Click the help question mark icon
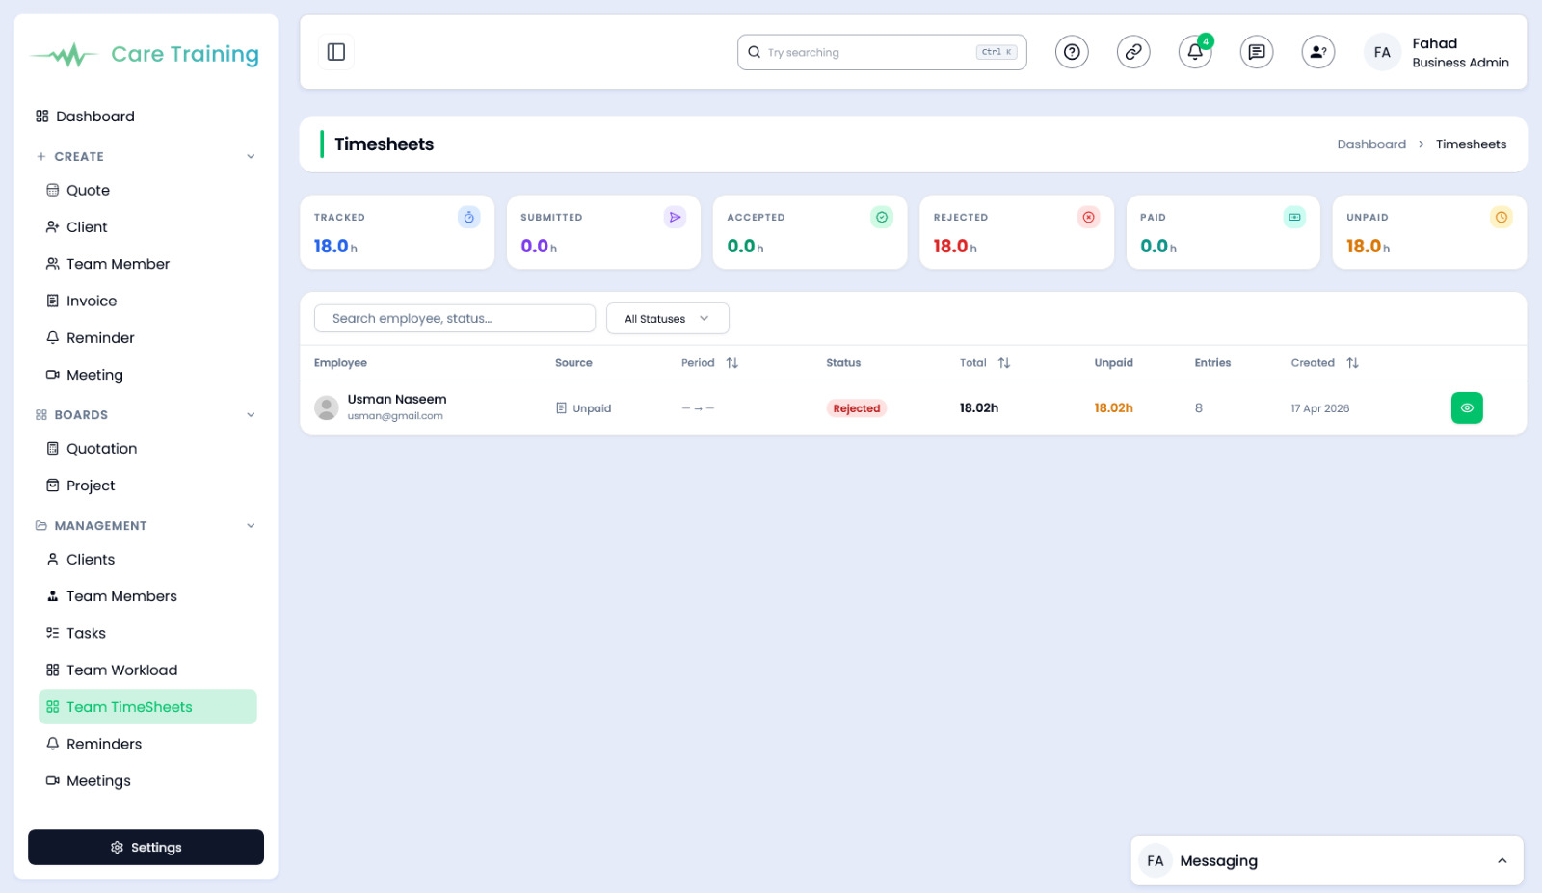Viewport: 1542px width, 893px height. [1072, 52]
